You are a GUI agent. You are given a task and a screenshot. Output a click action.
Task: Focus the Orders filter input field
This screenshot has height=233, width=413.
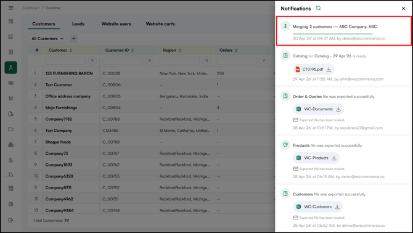coord(237,61)
